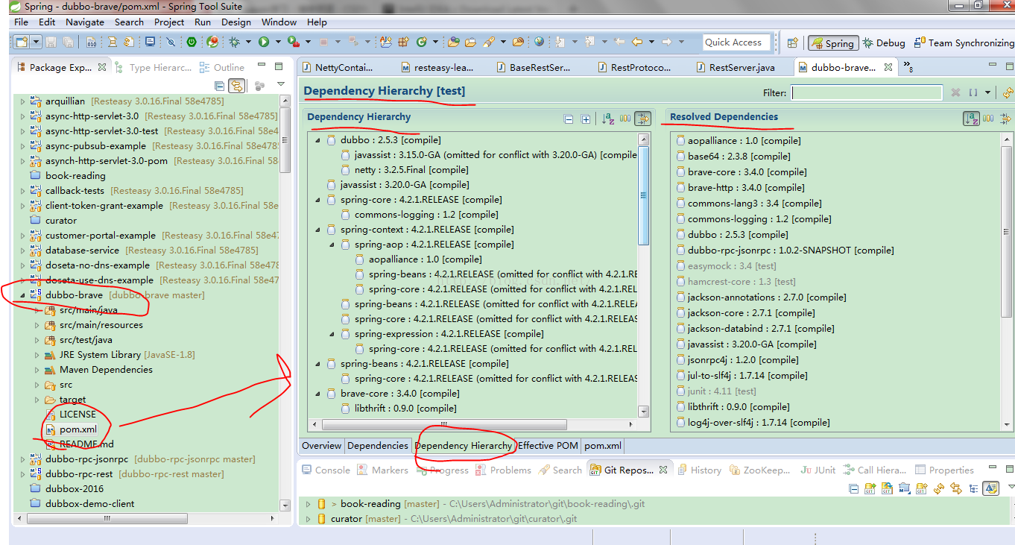The height and width of the screenshot is (545, 1015).
Task: Collapse the spring-context dependency node
Action: pyautogui.click(x=318, y=230)
